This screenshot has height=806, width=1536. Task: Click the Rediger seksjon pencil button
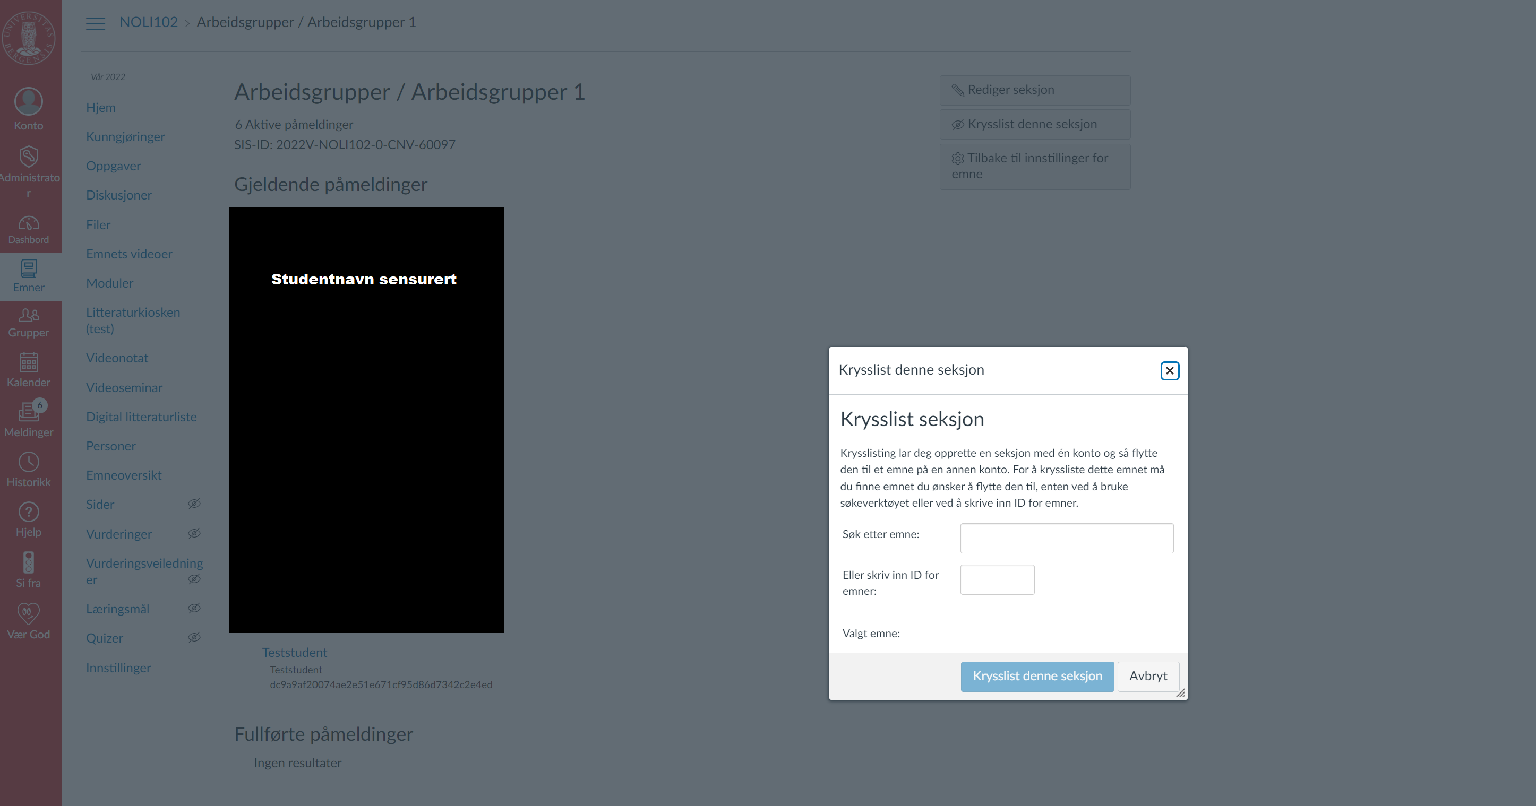[1035, 90]
